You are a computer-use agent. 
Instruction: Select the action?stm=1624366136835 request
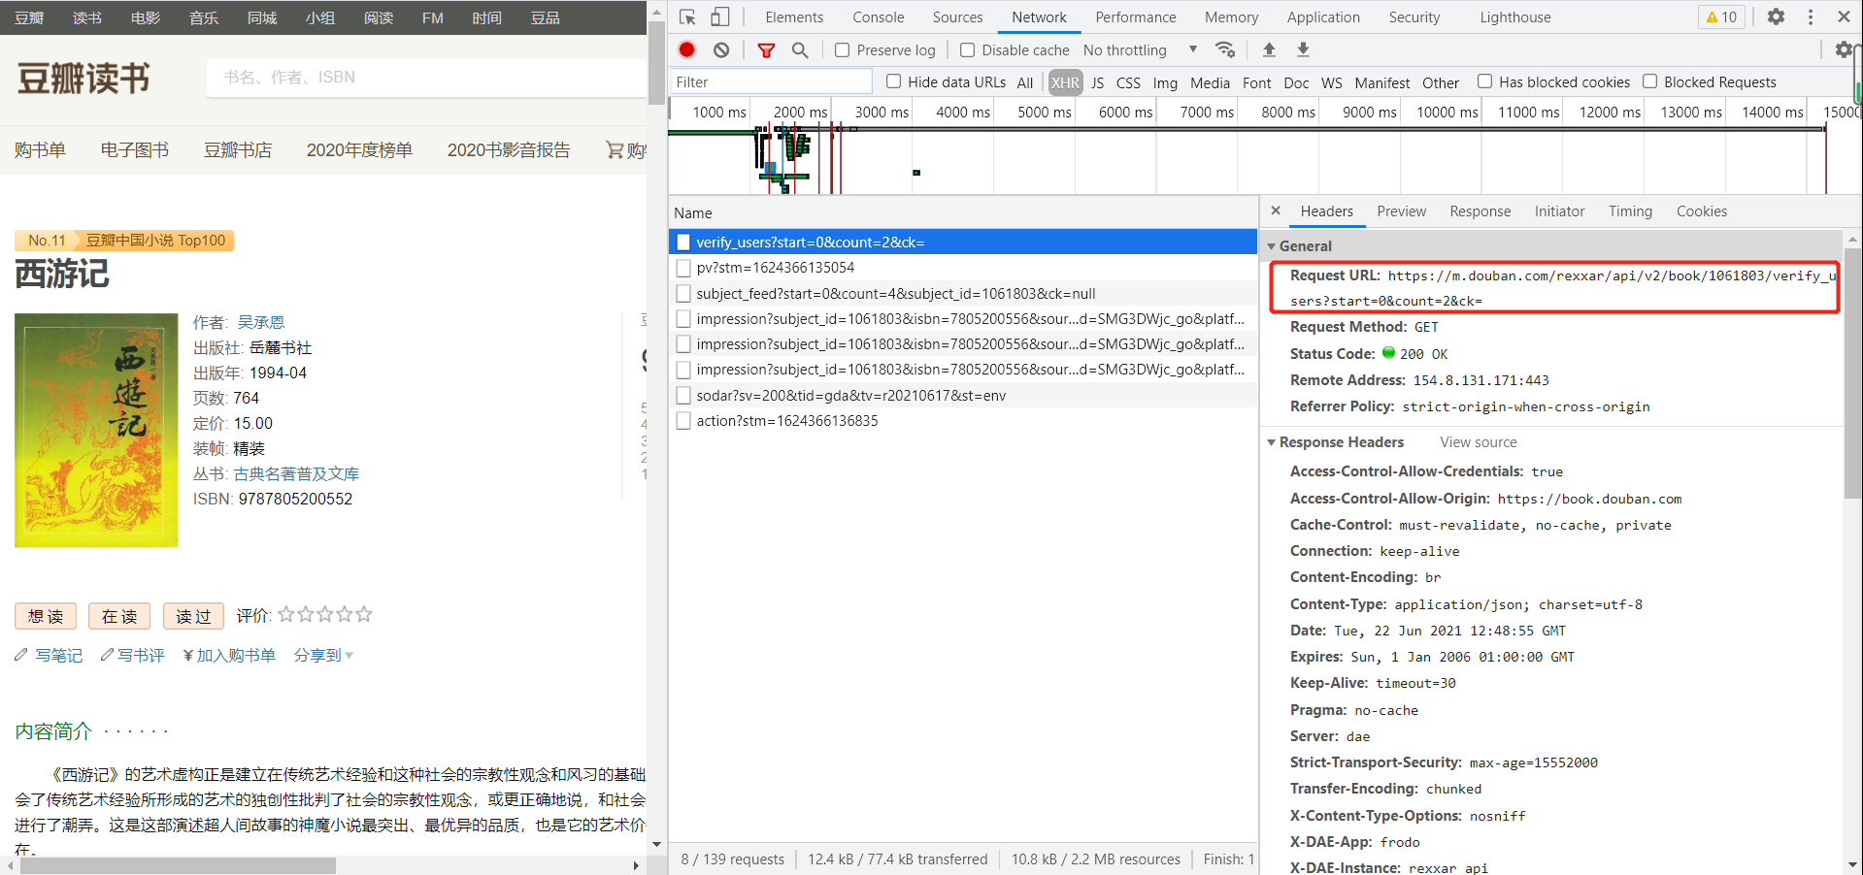point(963,420)
